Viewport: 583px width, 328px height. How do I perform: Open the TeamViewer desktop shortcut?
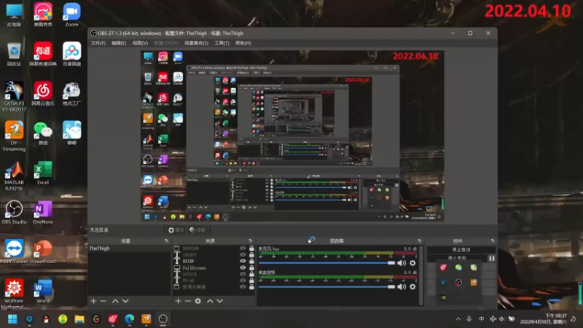14,251
